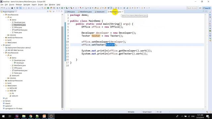Minimize the Project Explorer view
Screen dimensions: 212x119
coord(59,12)
